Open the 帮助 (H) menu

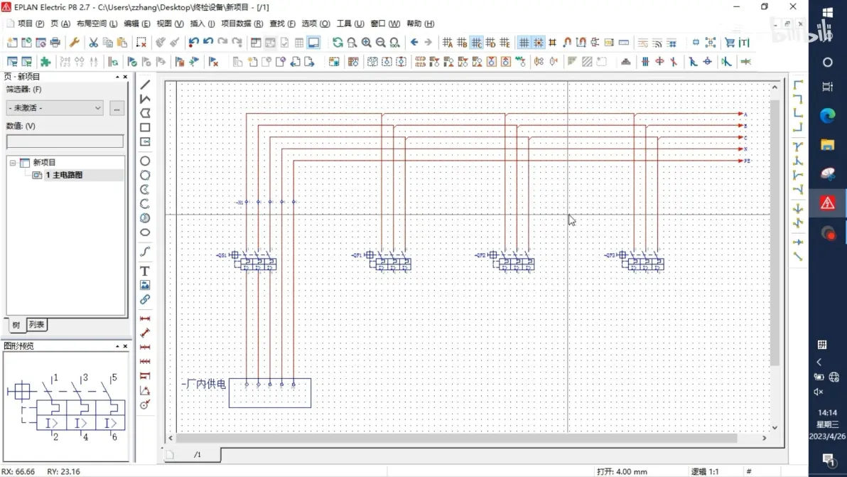[x=420, y=23]
